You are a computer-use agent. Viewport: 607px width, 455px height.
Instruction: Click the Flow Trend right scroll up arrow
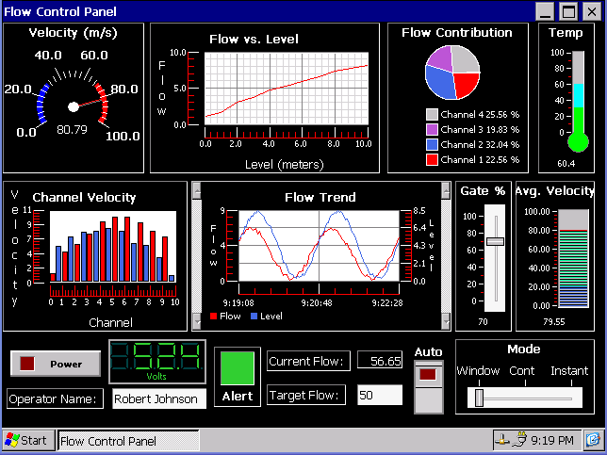[x=448, y=190]
